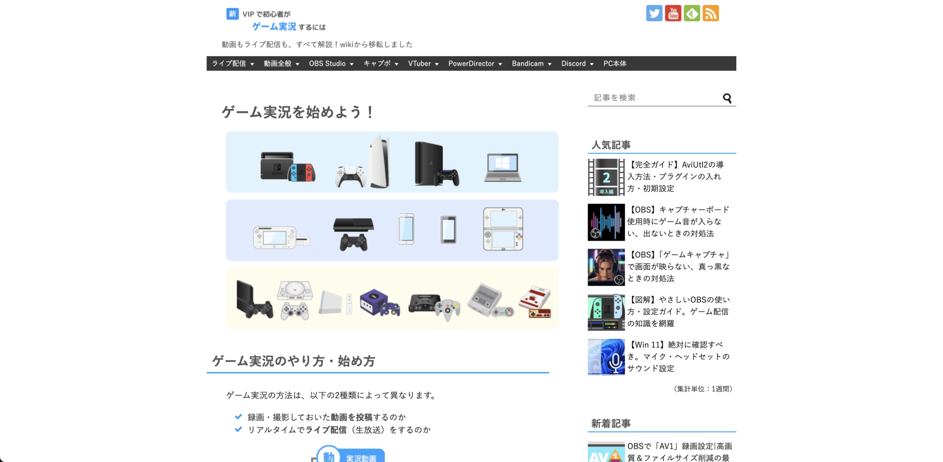The image size is (943, 462).
Task: Choose the Windows laptop PC image
Action: [502, 167]
